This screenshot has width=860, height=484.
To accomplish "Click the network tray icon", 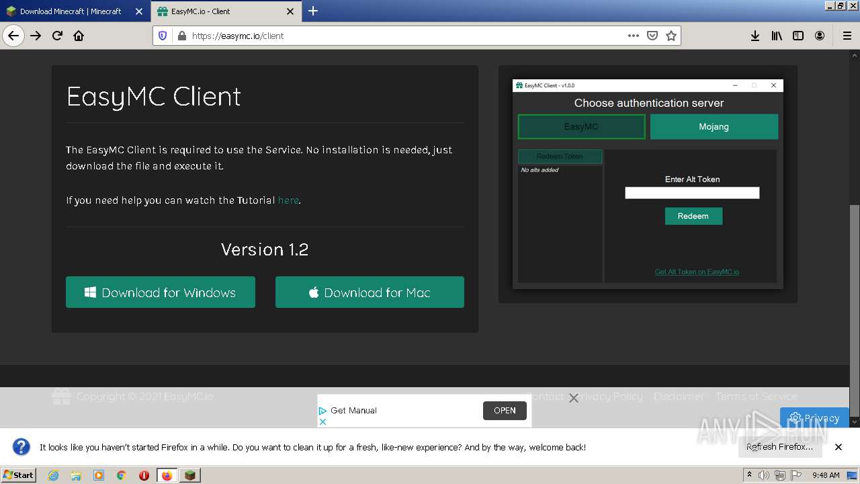I will click(x=780, y=475).
